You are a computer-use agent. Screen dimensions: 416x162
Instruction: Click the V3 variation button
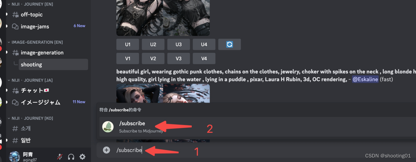178,58
